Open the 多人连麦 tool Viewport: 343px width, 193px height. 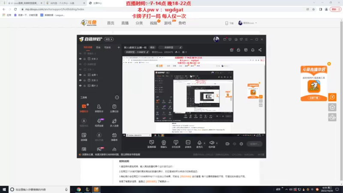tap(114, 123)
